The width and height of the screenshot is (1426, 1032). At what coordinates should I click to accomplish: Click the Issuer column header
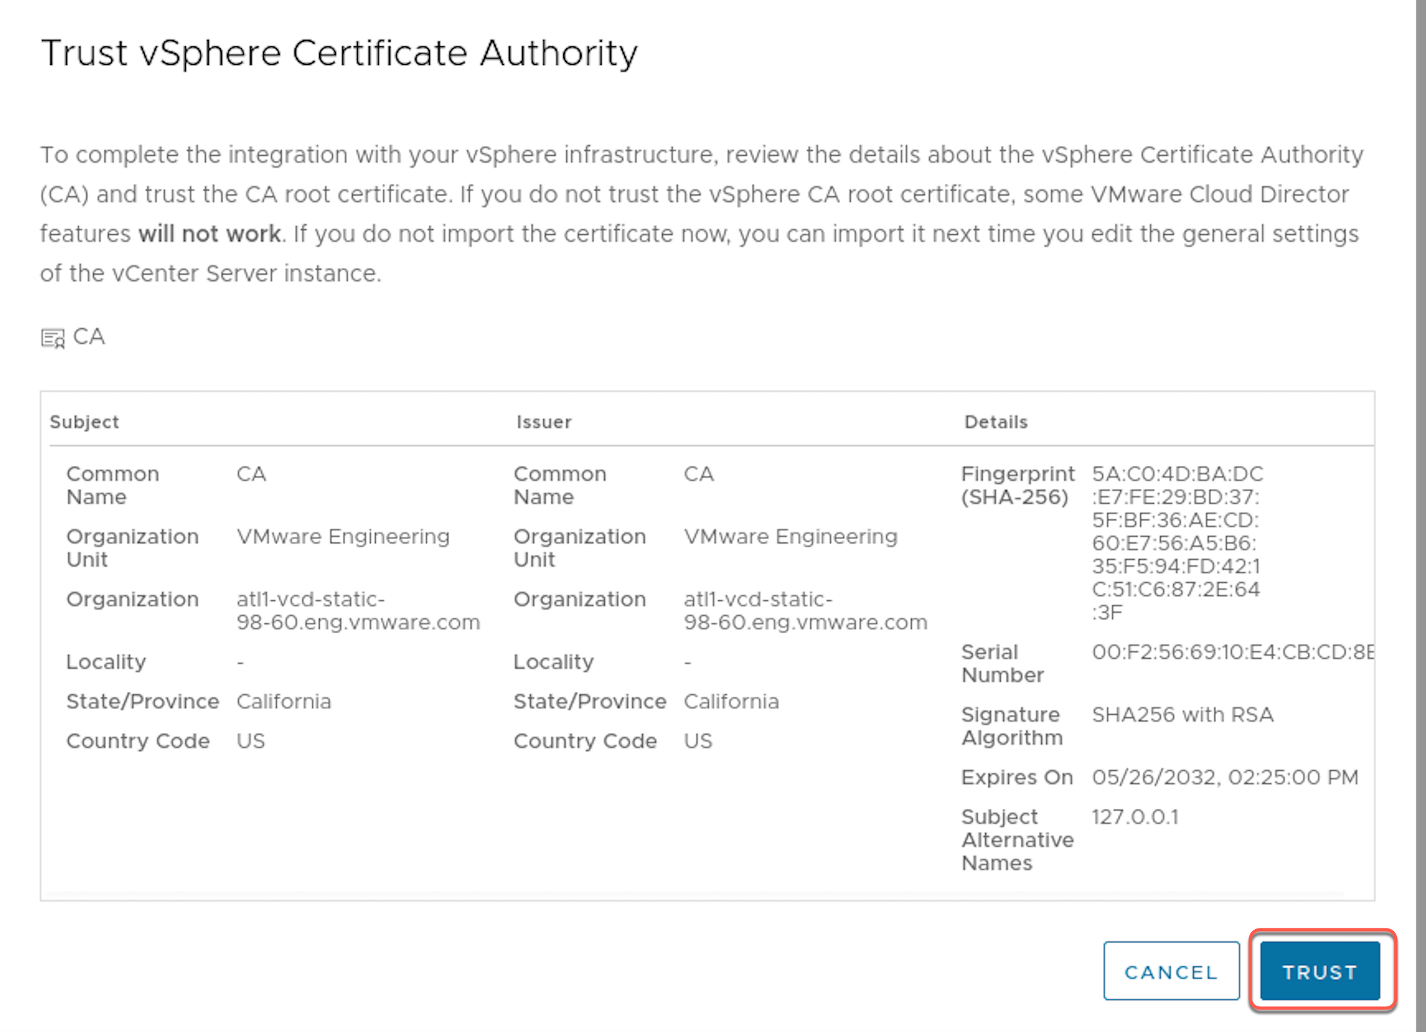[543, 422]
